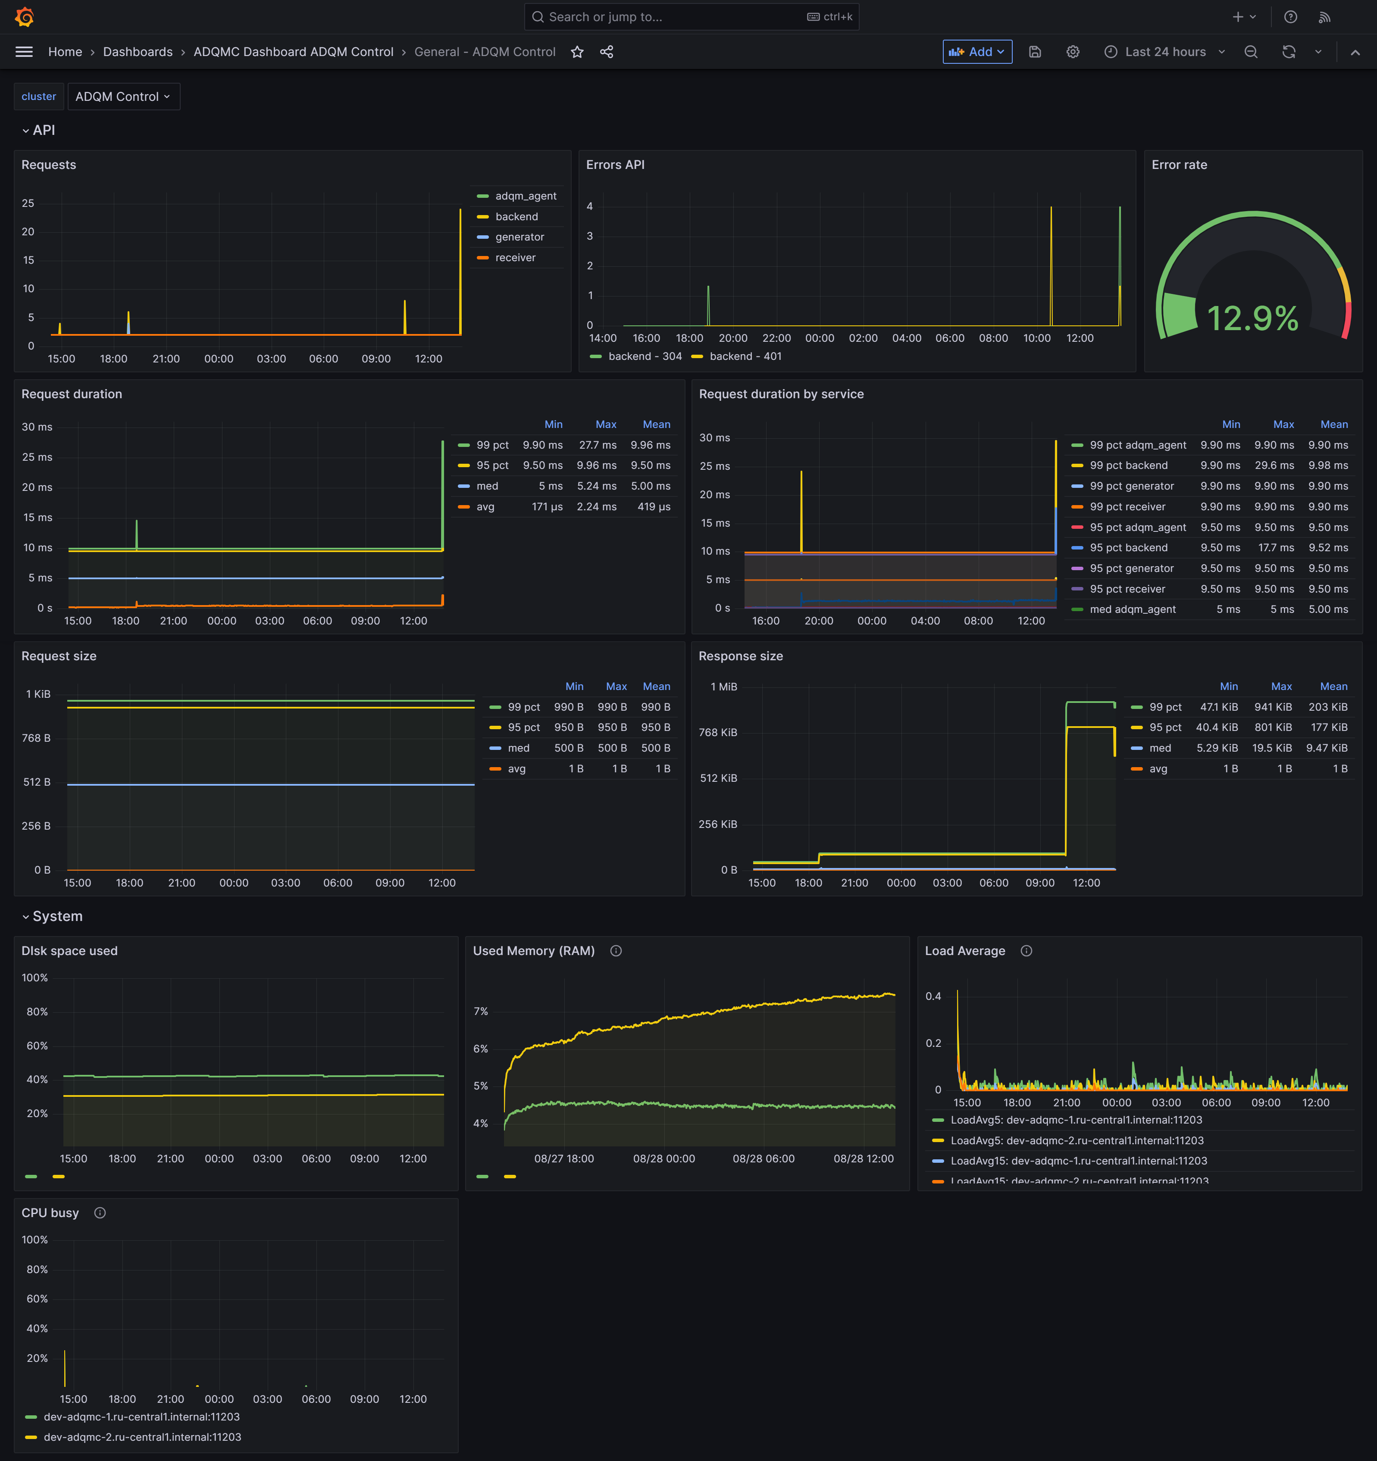Open the ADQM Control cluster dropdown
This screenshot has width=1377, height=1461.
click(123, 96)
